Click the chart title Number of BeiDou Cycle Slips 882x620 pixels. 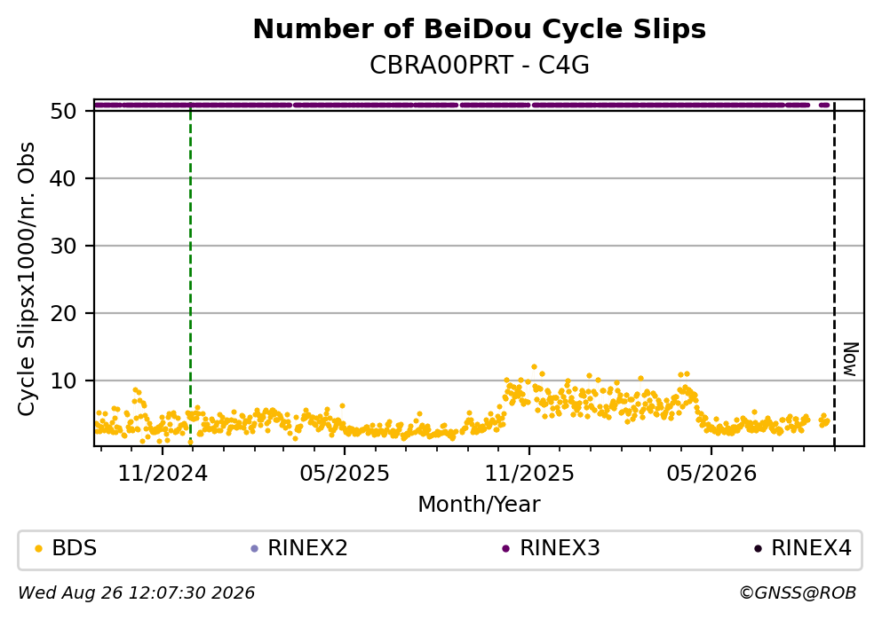pyautogui.click(x=480, y=29)
